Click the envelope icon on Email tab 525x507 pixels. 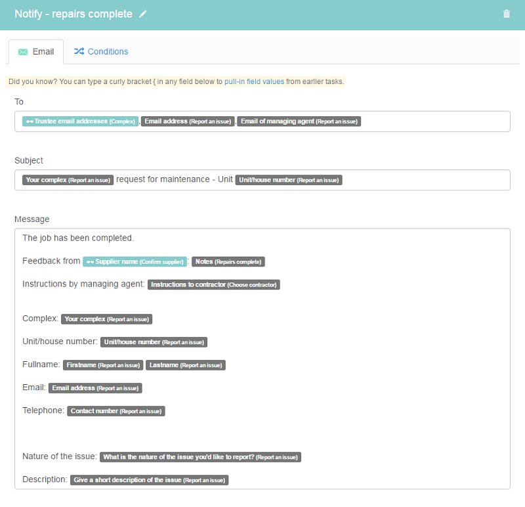pos(23,52)
